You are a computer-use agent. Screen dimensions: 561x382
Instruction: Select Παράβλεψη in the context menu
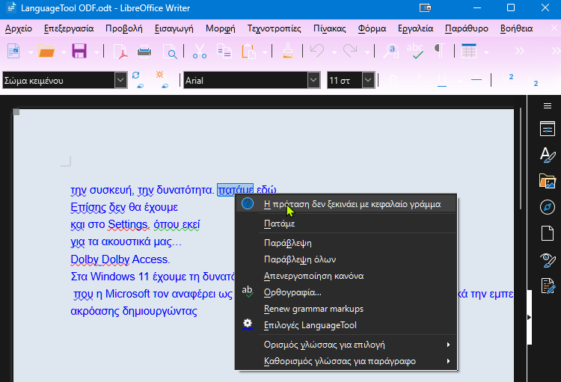pos(346,243)
